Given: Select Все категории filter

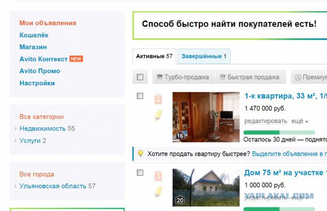Looking at the screenshot, I should pyautogui.click(x=41, y=116).
